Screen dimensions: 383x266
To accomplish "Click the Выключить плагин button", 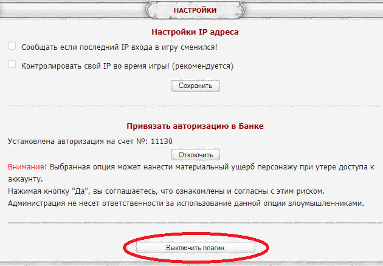I will click(x=195, y=248).
